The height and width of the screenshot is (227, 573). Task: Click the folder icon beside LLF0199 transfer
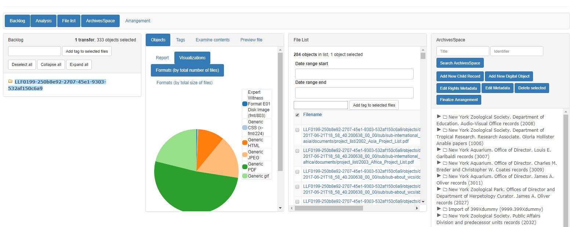[x=10, y=82]
